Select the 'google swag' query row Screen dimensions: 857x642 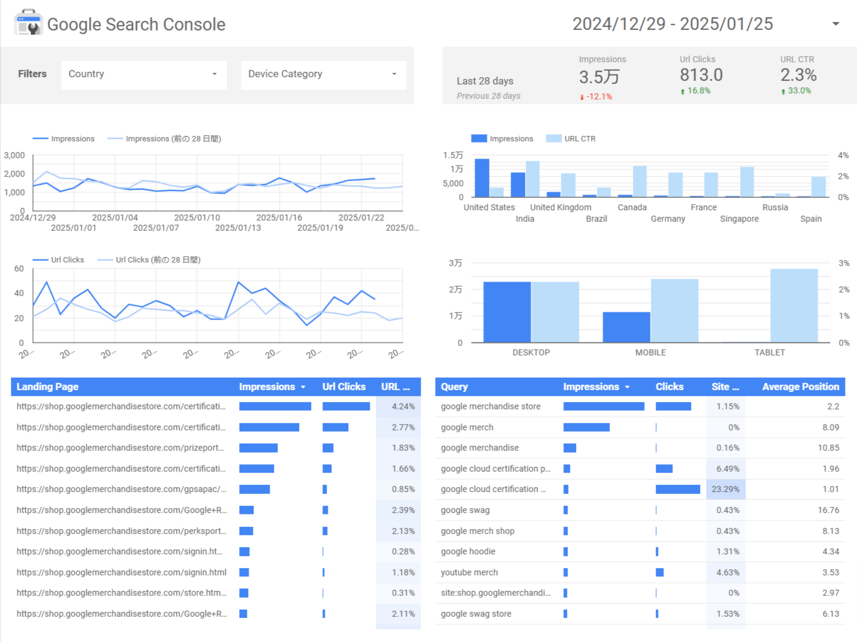click(x=640, y=510)
